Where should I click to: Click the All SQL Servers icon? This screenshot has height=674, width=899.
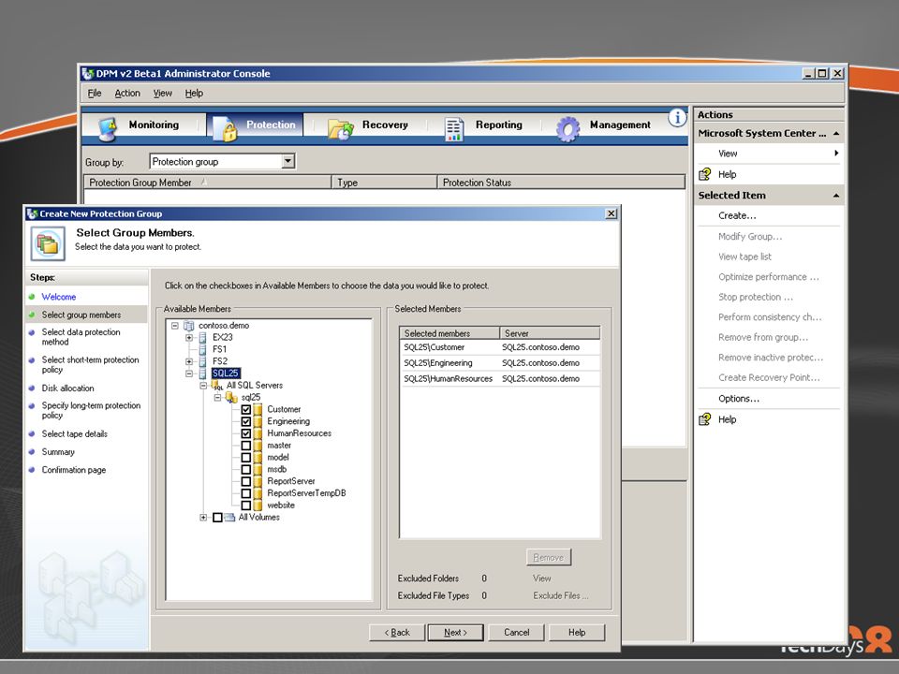tap(217, 386)
